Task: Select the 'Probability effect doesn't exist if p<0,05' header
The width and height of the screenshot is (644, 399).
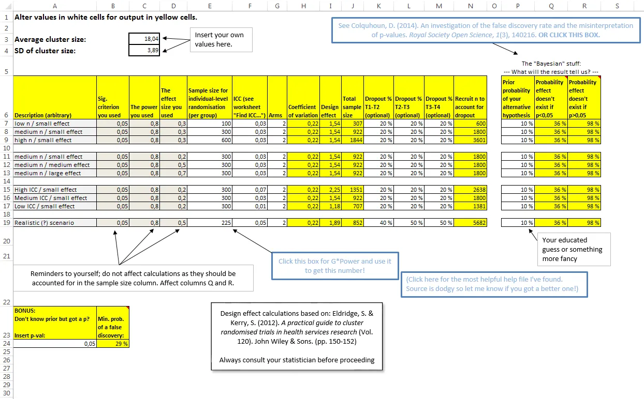Action: coord(551,97)
